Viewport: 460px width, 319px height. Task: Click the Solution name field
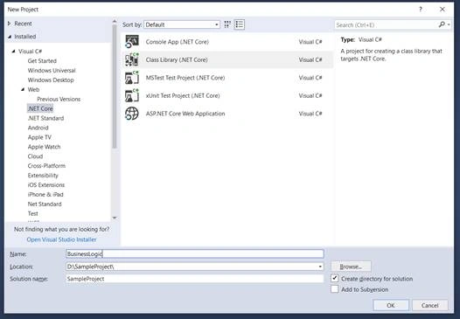[x=195, y=279]
